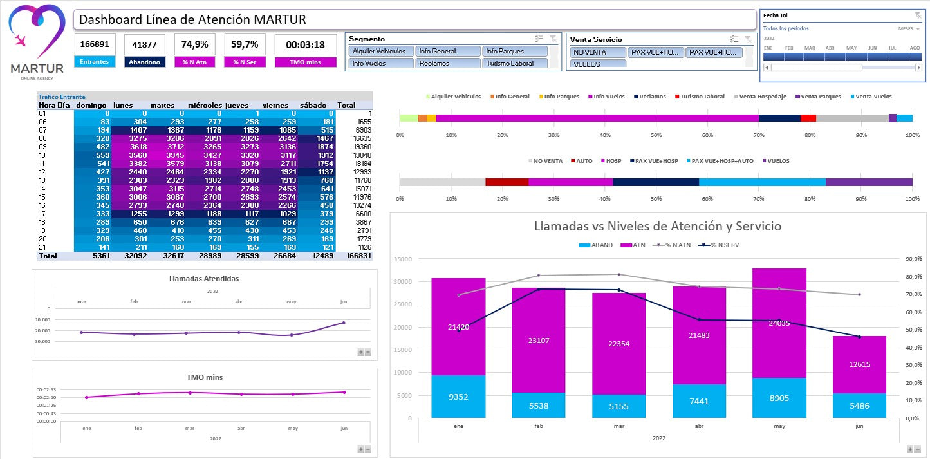Click the right arrow of the timeline scrollbar

[x=917, y=67]
